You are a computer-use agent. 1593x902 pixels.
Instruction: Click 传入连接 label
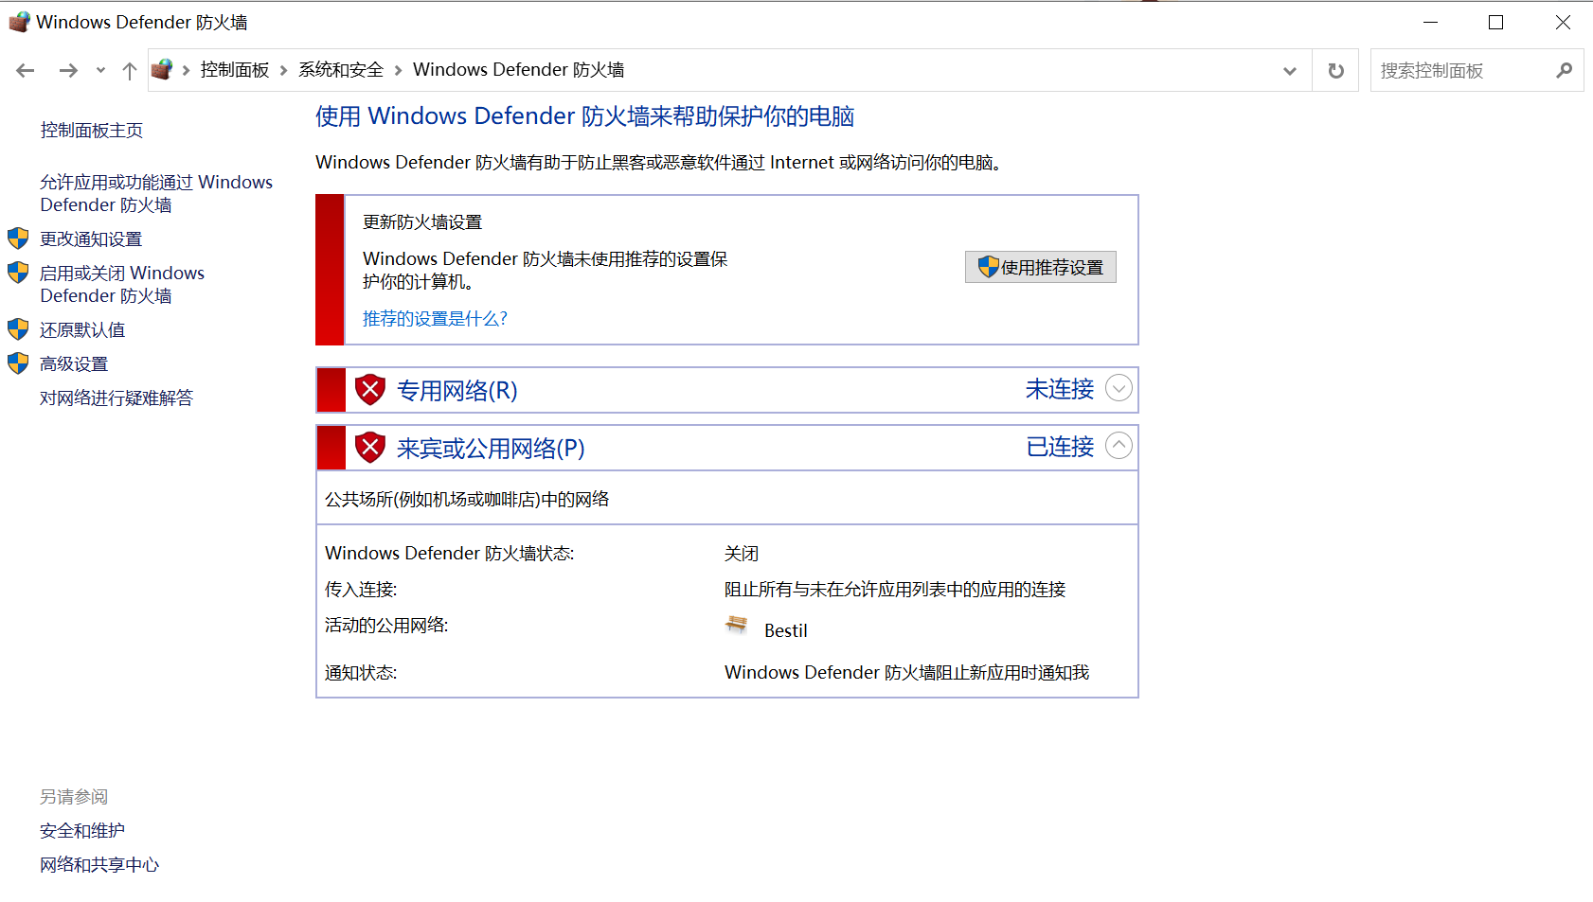click(x=361, y=590)
